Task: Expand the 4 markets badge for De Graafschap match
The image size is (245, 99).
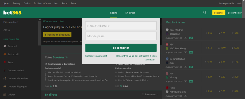Action: point(191,67)
